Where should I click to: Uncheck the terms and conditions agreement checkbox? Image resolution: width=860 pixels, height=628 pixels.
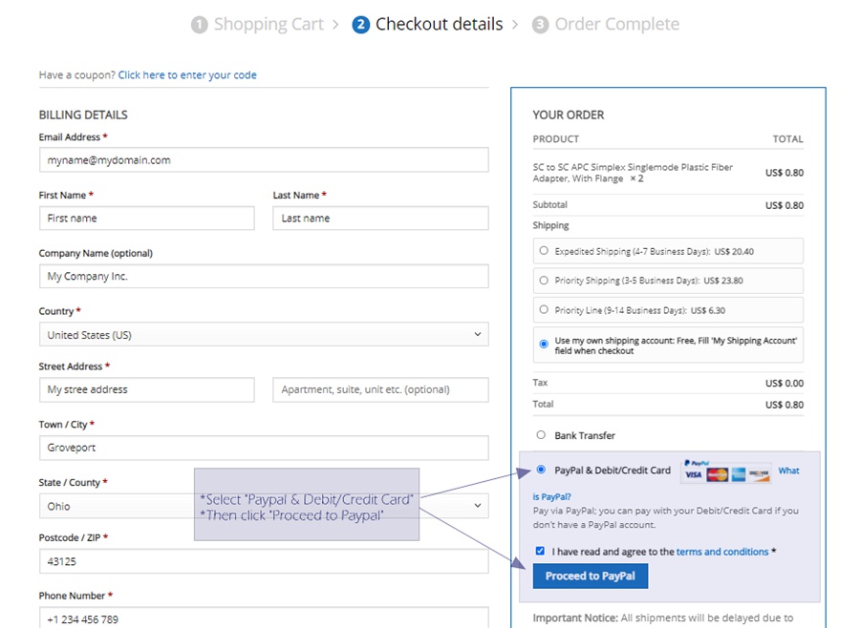click(540, 551)
